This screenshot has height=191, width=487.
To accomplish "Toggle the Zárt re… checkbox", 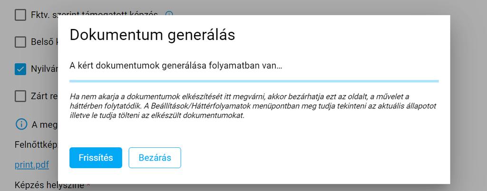I will tap(20, 96).
